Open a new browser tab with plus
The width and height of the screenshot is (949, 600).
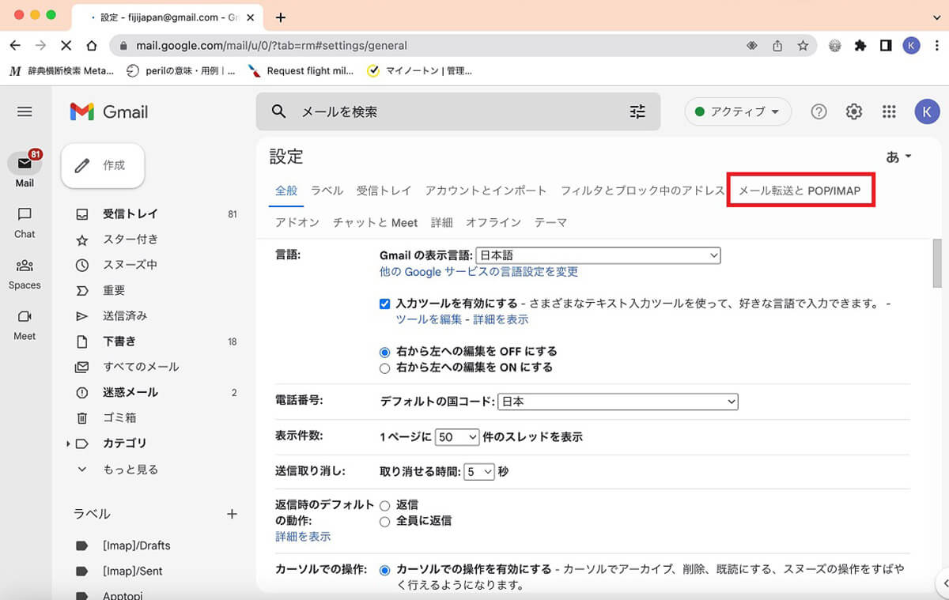coord(280,17)
